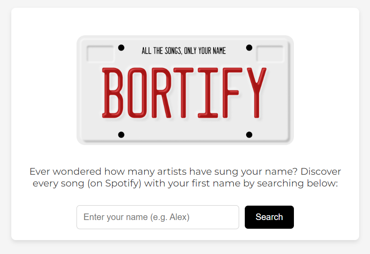Click the red letter F in BORTIFY
This screenshot has width=370, height=254.
click(x=233, y=93)
